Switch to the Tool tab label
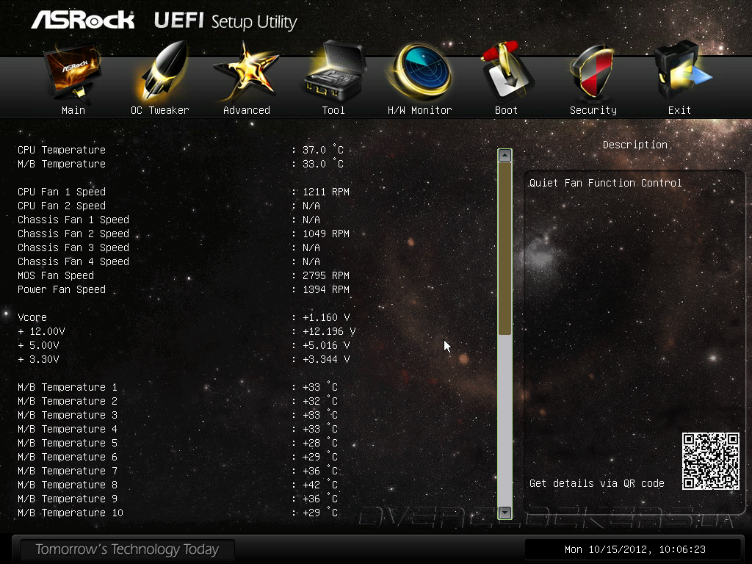The height and width of the screenshot is (564, 752). click(x=333, y=110)
